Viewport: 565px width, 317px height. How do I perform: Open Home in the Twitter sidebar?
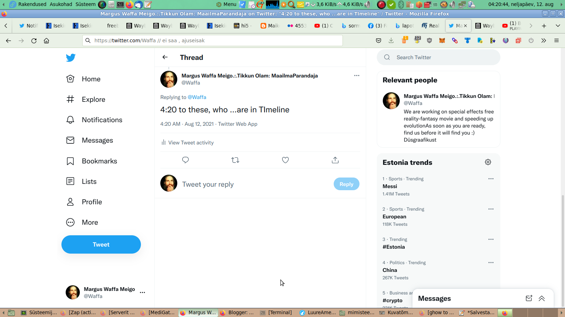(x=83, y=79)
